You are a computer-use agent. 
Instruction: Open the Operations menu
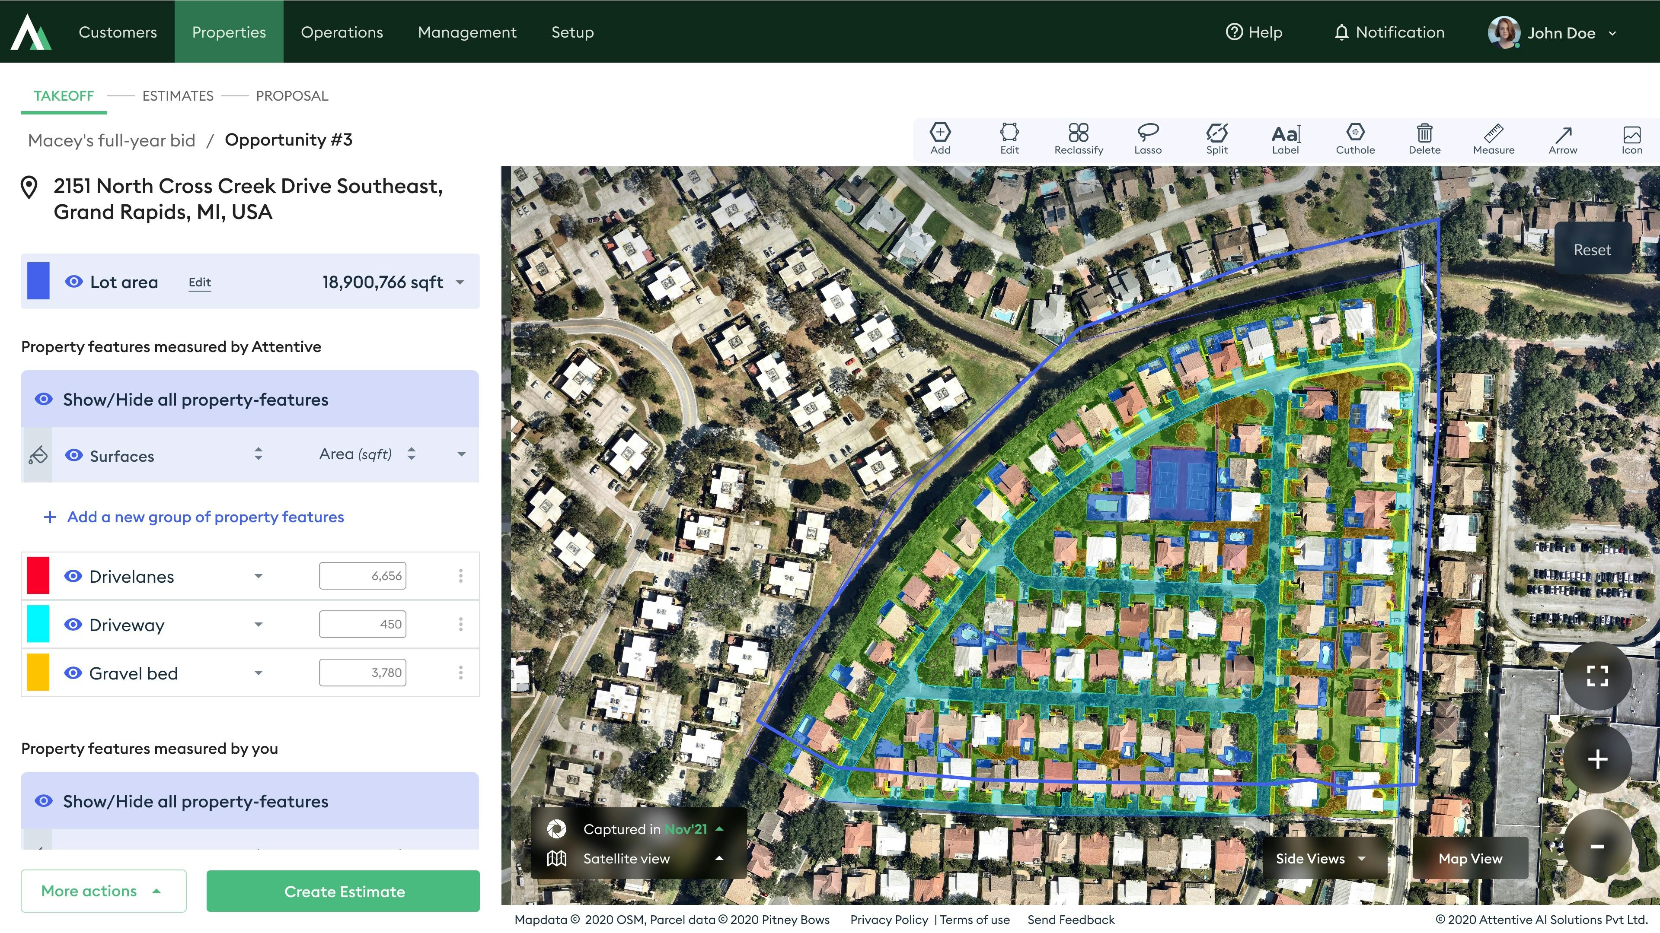342,32
